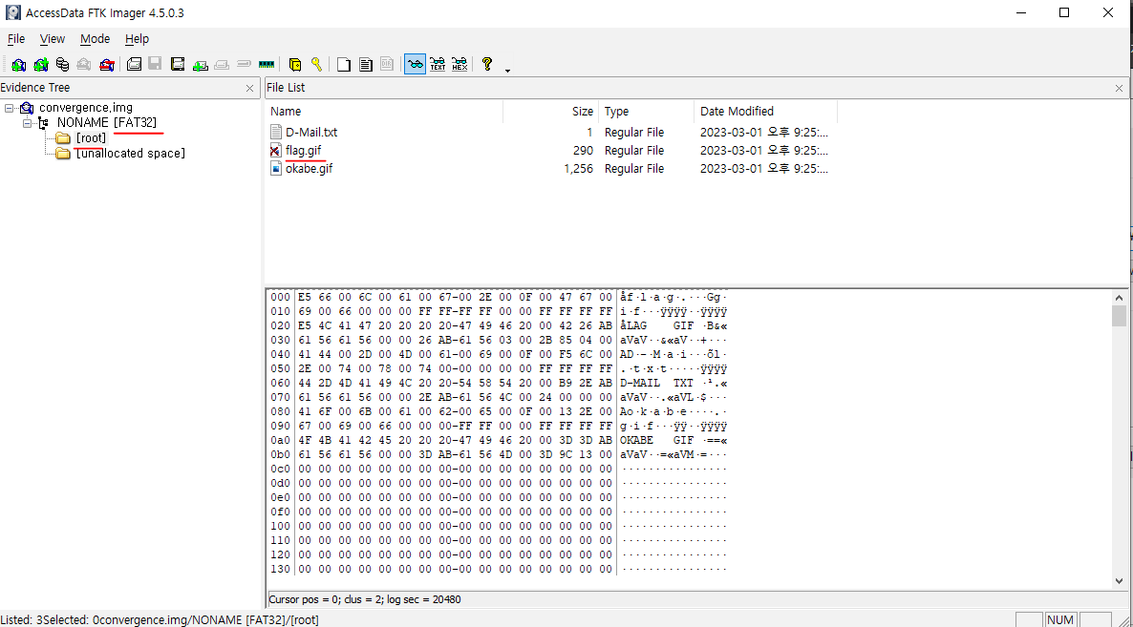Click the Export File Hash List icon
Viewport: 1133px width, 627px height.
tap(366, 64)
